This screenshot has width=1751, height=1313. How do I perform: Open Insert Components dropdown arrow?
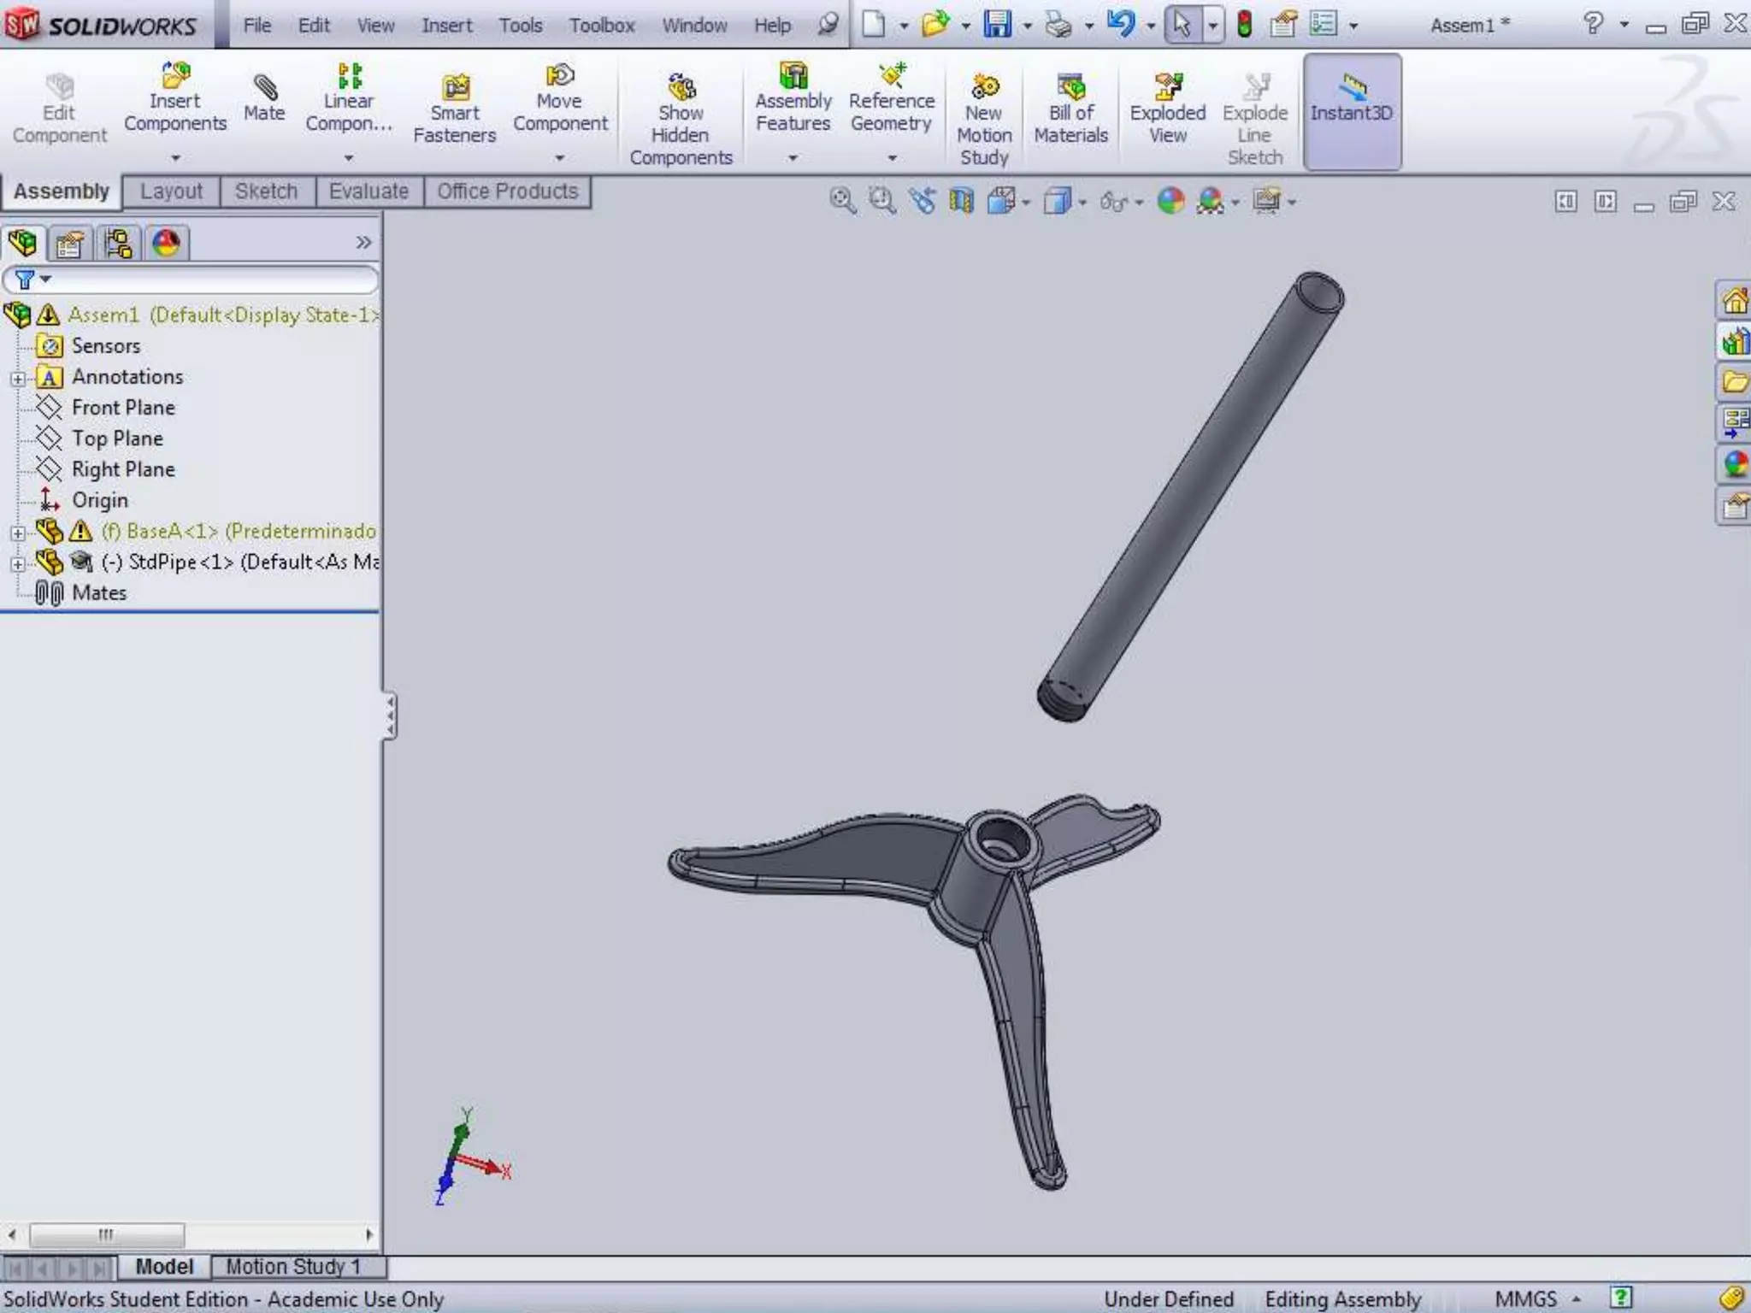pyautogui.click(x=175, y=158)
